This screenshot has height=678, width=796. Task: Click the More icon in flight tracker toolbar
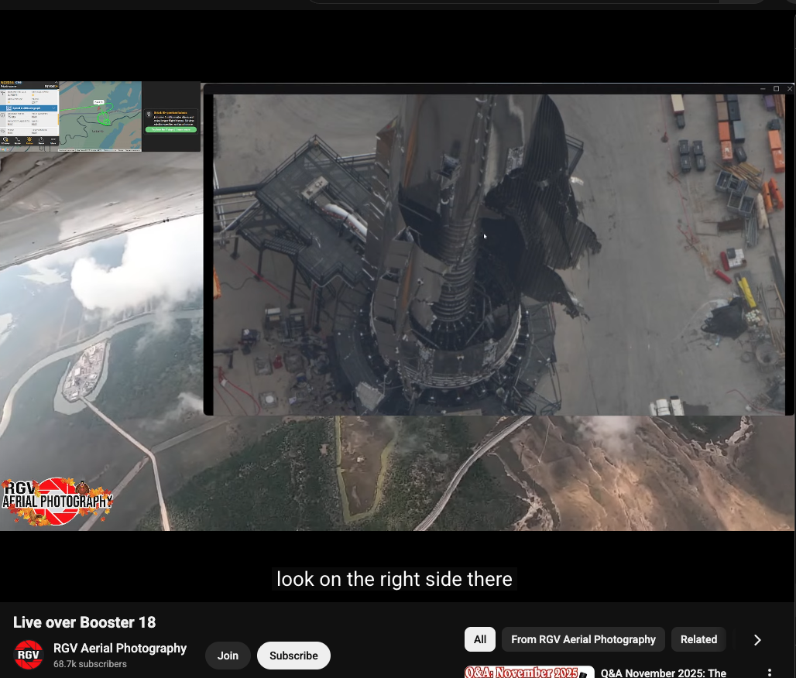coord(53,141)
